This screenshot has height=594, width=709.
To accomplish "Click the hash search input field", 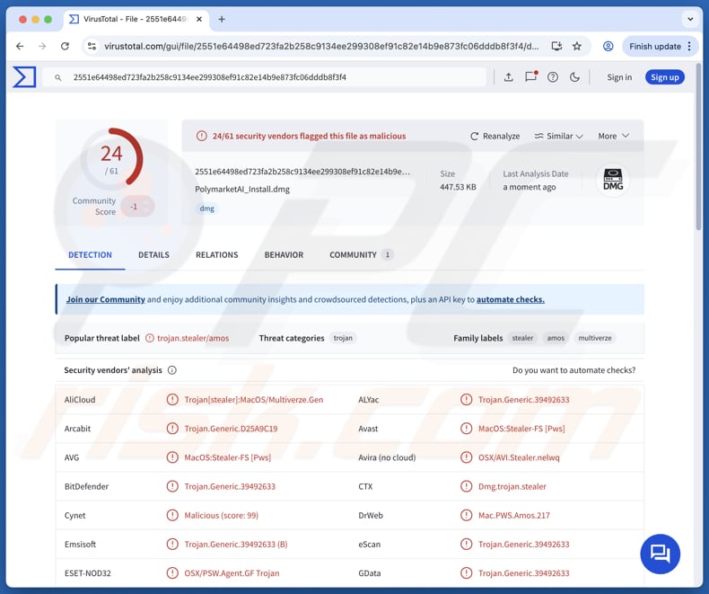I will pos(269,77).
